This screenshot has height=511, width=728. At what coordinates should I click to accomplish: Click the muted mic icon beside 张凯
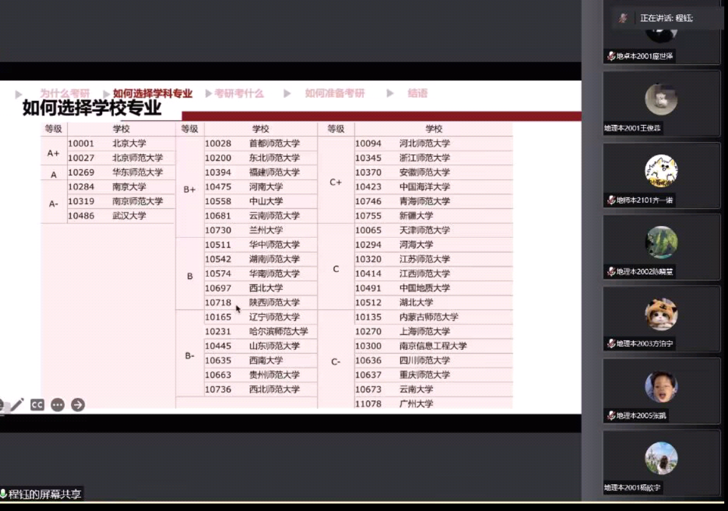tap(611, 415)
